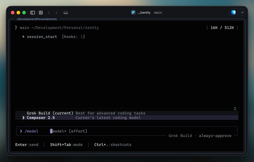Click the inbox tray icon in the toolbar

tap(66, 13)
